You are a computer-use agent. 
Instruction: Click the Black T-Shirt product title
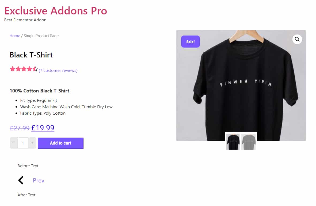[x=31, y=55]
